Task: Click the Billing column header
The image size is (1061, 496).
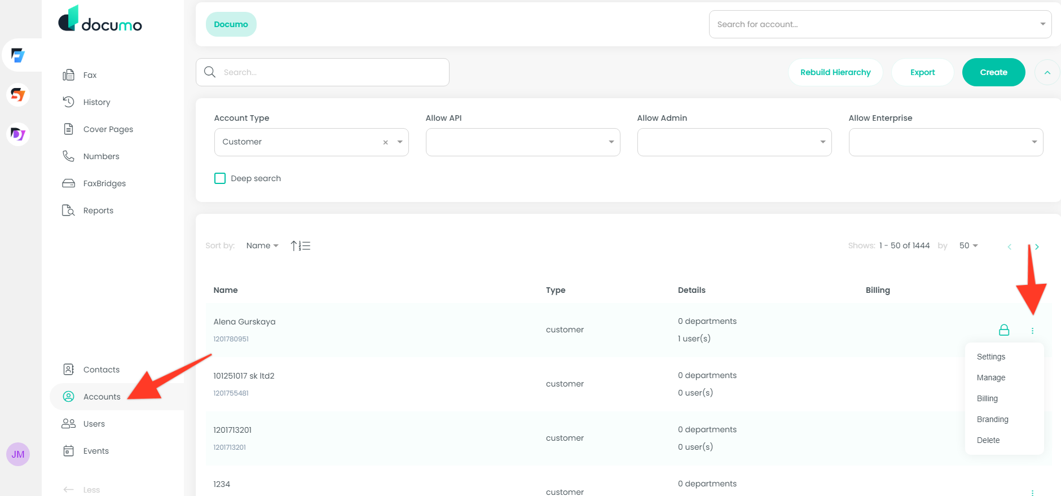Action: pos(878,290)
